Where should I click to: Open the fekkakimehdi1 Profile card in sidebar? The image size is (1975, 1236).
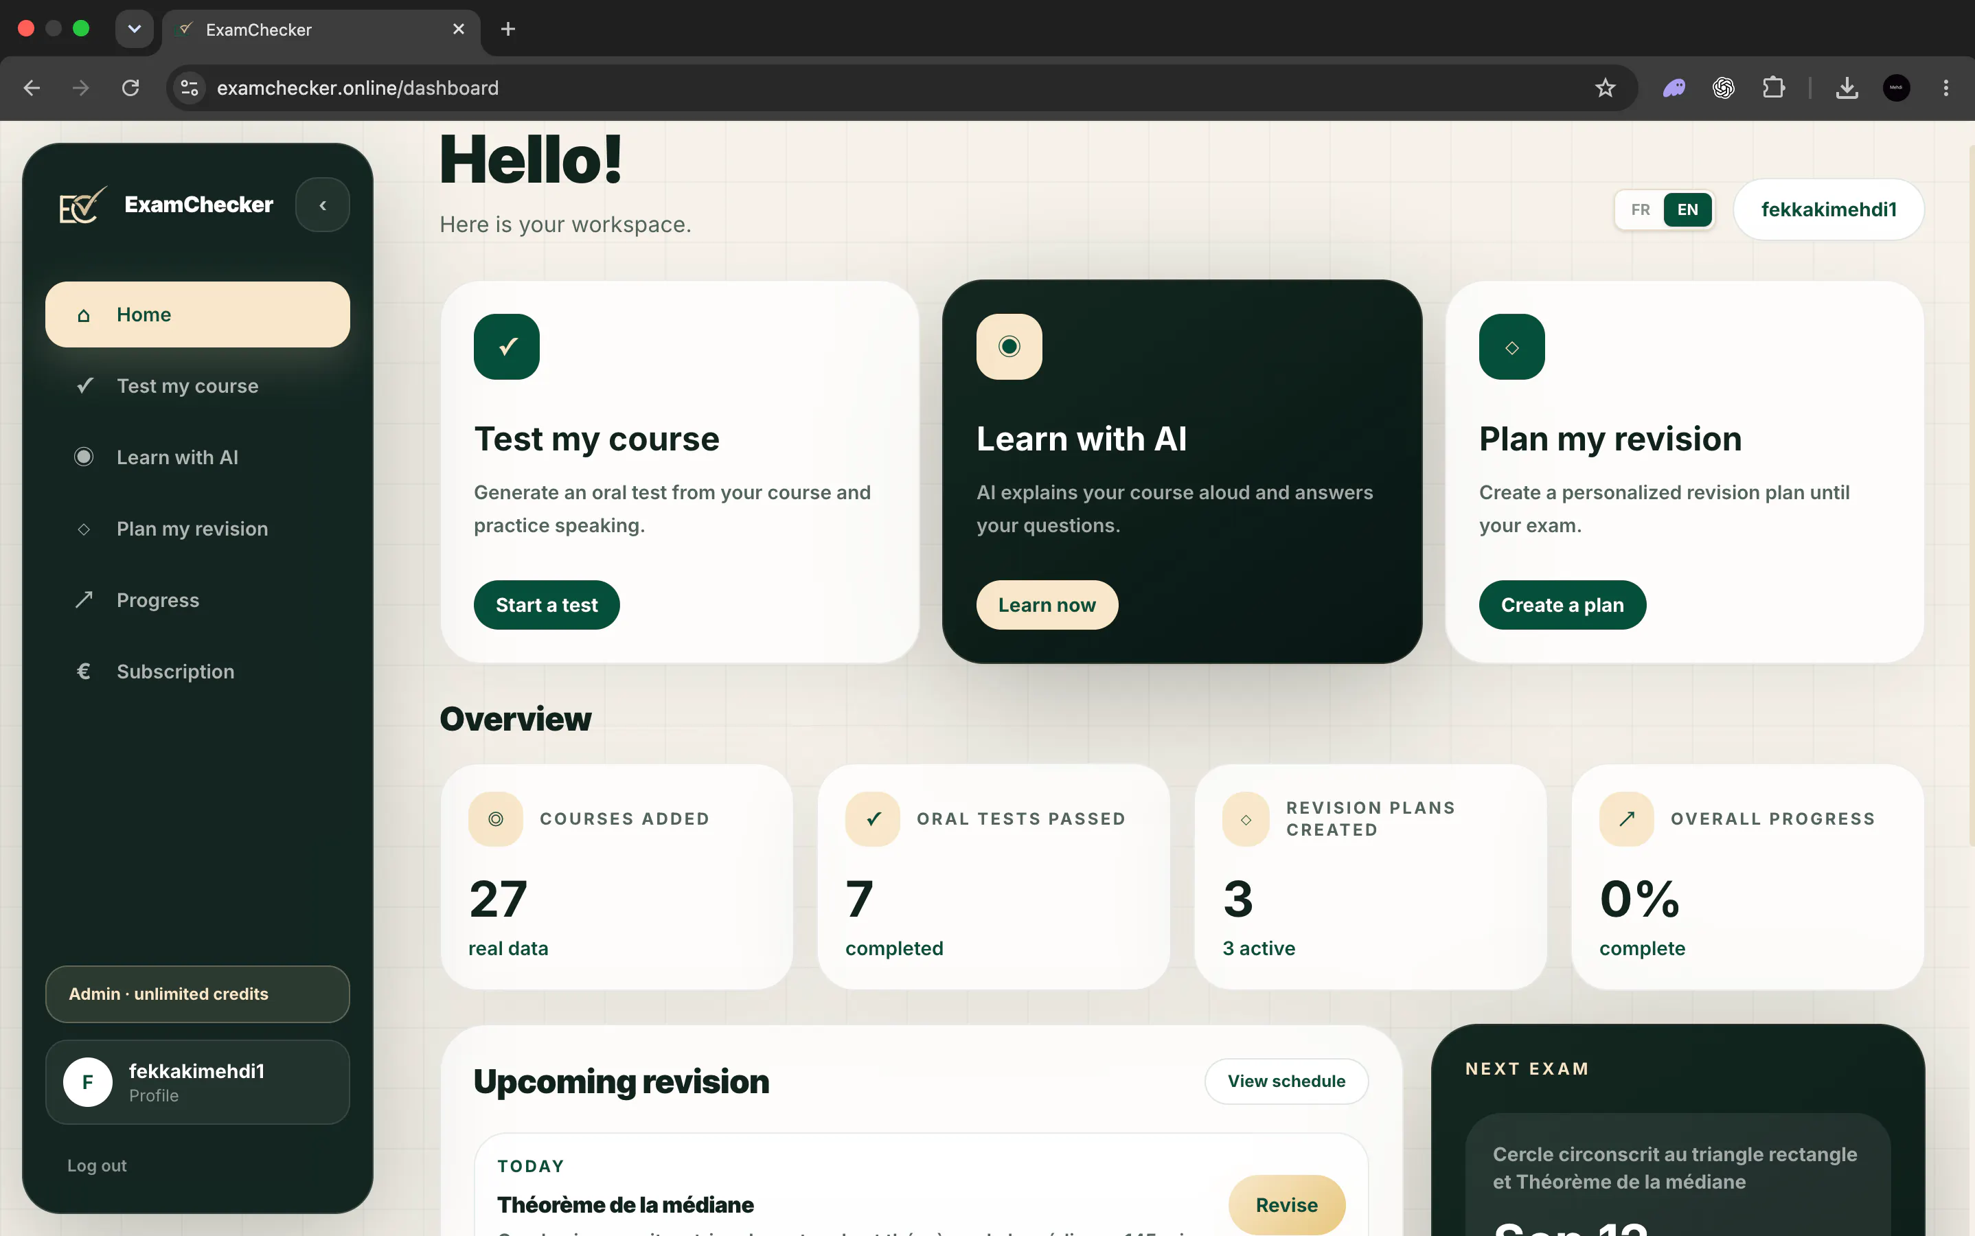pos(198,1082)
